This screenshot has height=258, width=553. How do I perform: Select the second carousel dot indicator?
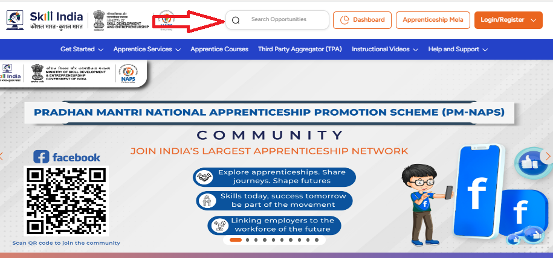click(x=248, y=240)
